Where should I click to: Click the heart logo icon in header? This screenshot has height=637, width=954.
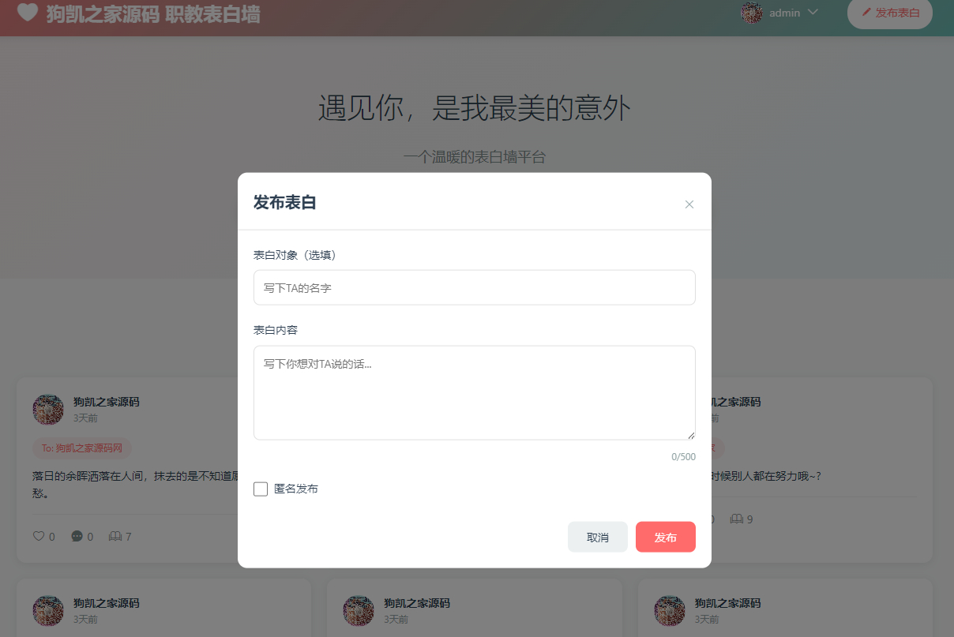point(28,13)
